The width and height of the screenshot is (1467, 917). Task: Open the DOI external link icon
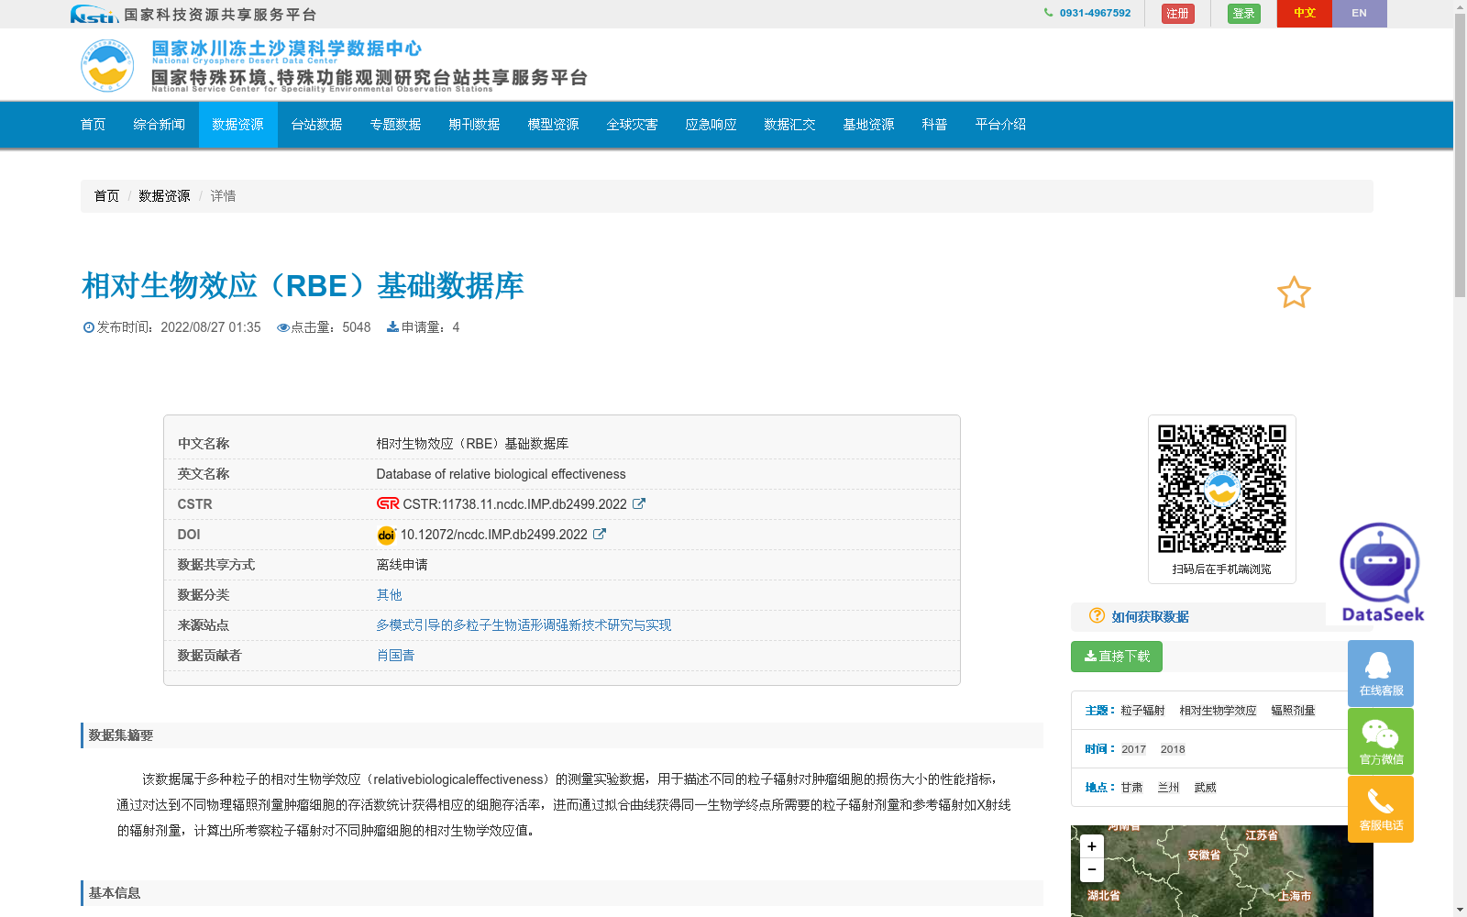coord(600,534)
